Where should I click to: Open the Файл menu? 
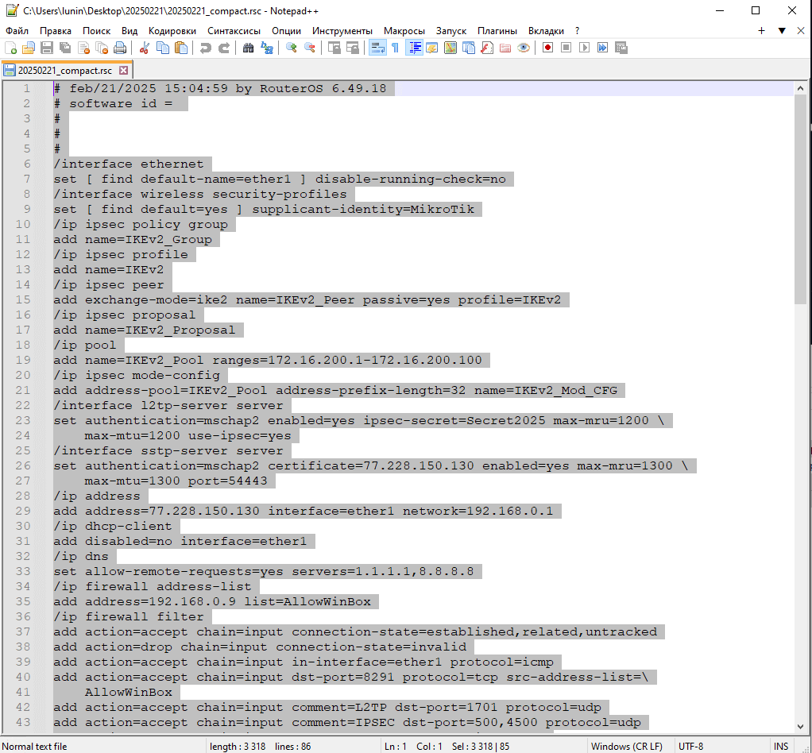[17, 31]
